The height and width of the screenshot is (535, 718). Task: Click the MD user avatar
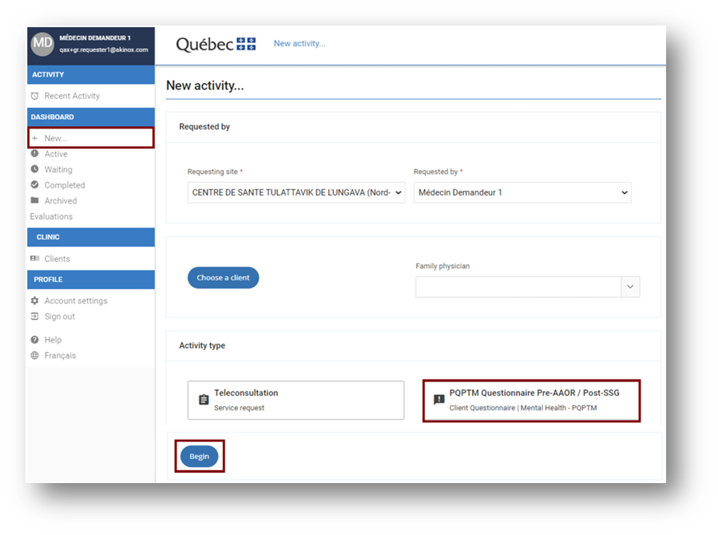click(42, 44)
